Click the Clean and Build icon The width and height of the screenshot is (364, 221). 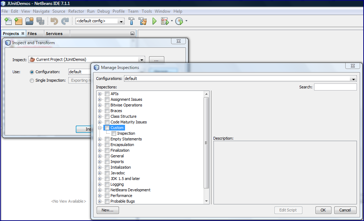pos(143,21)
